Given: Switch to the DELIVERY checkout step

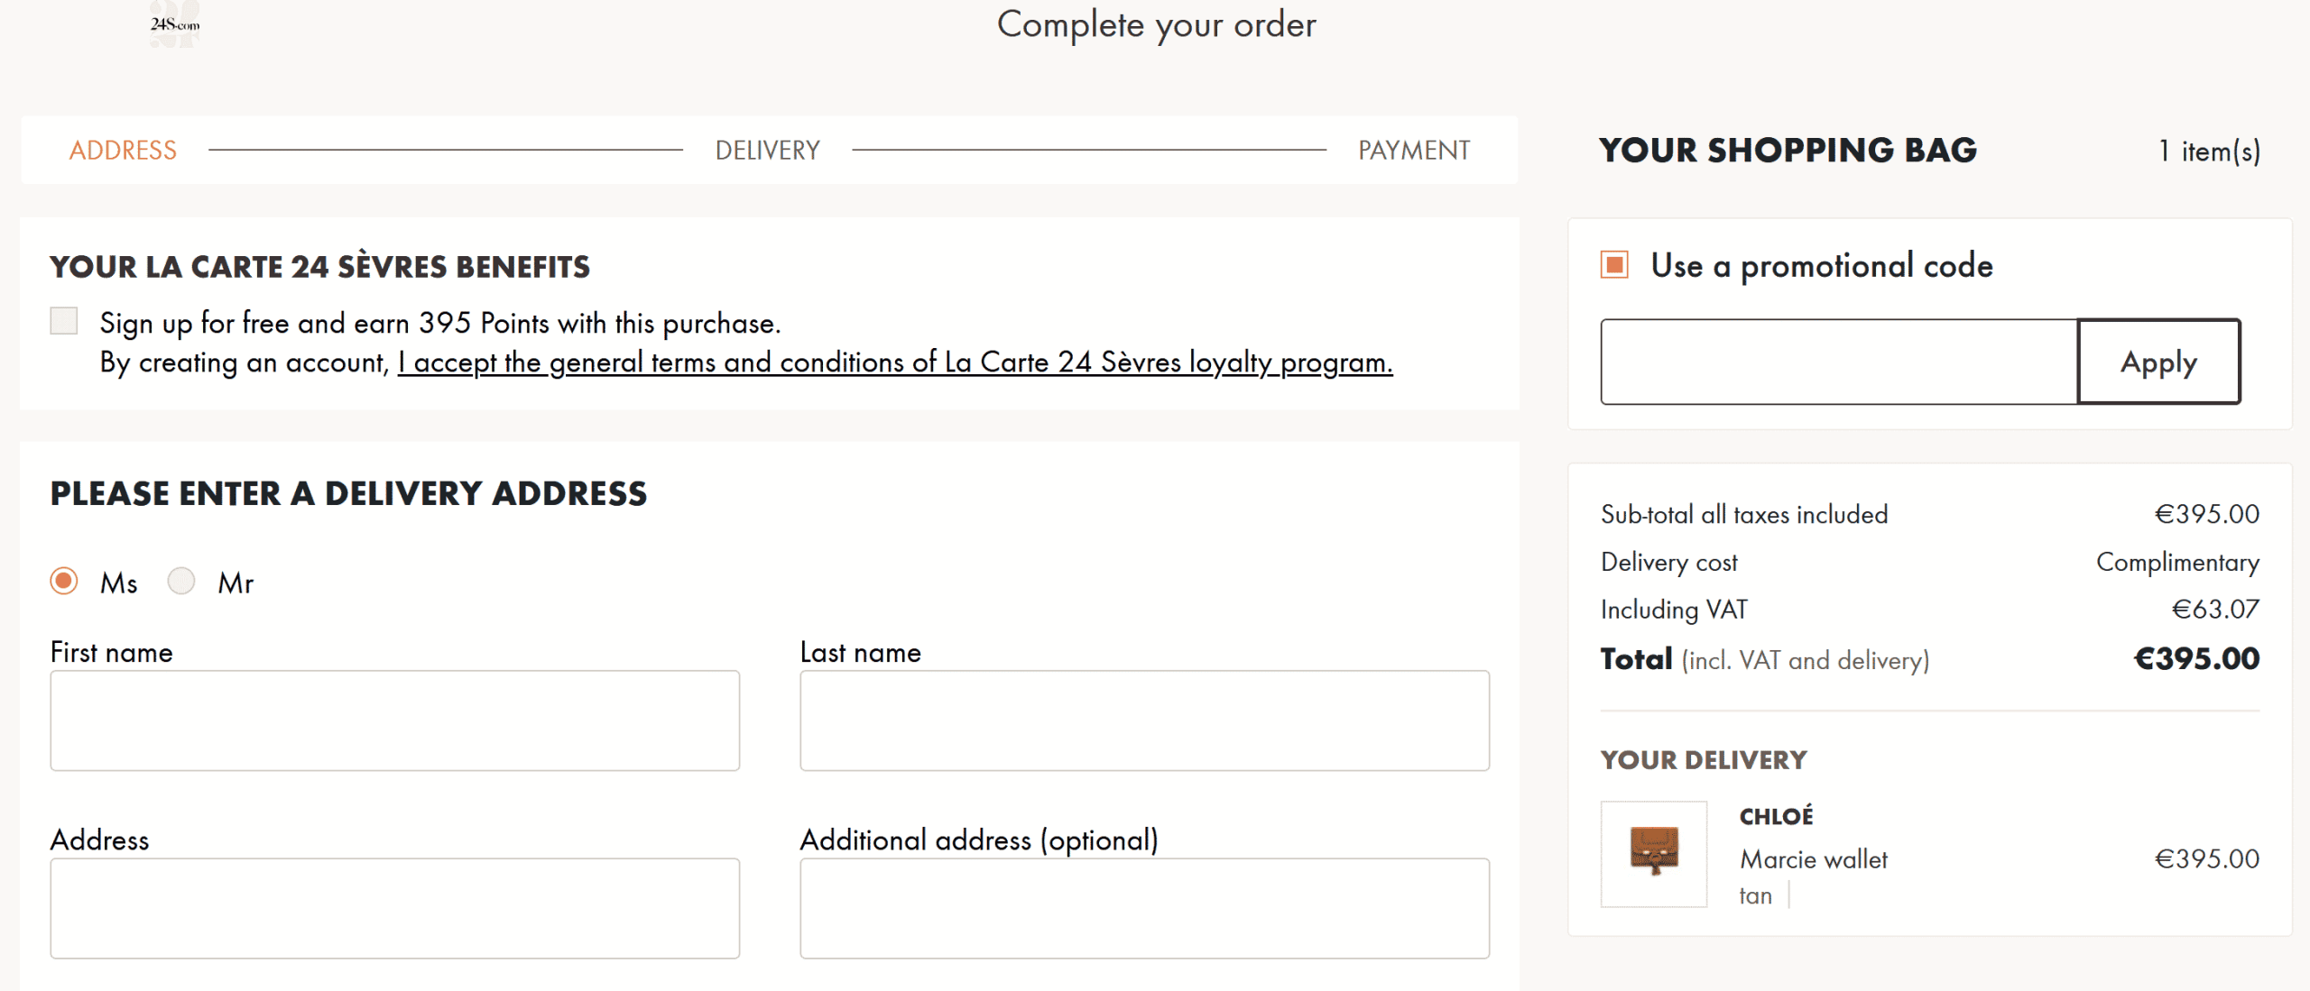Looking at the screenshot, I should pos(768,150).
